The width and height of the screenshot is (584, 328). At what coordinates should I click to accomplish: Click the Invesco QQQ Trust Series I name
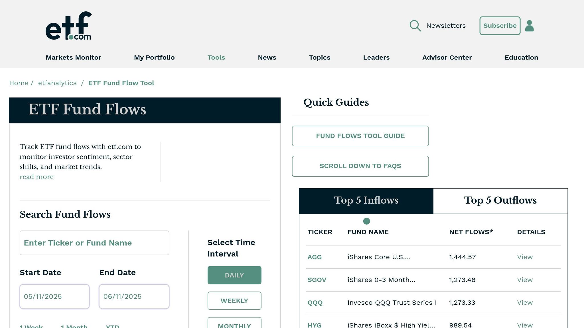point(392,303)
